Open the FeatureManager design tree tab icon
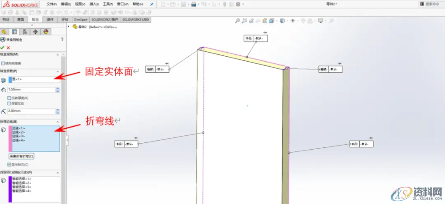 click(x=4, y=32)
